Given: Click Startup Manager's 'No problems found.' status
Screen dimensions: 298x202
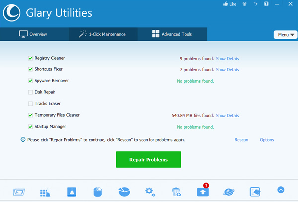Looking at the screenshot, I should (x=195, y=127).
